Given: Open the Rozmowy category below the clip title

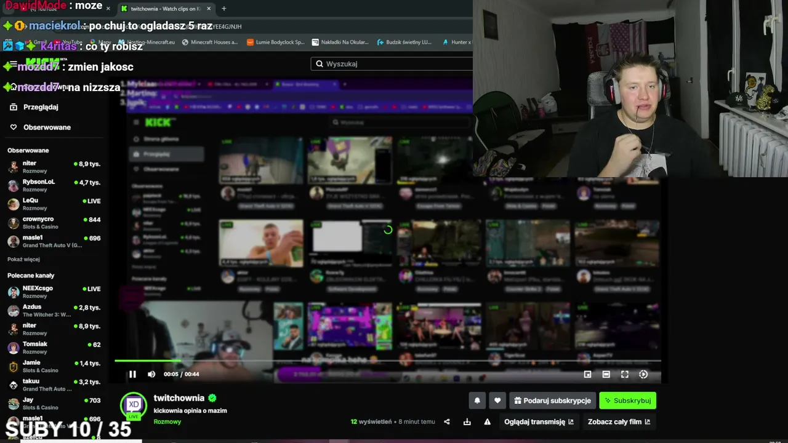Looking at the screenshot, I should (x=167, y=422).
